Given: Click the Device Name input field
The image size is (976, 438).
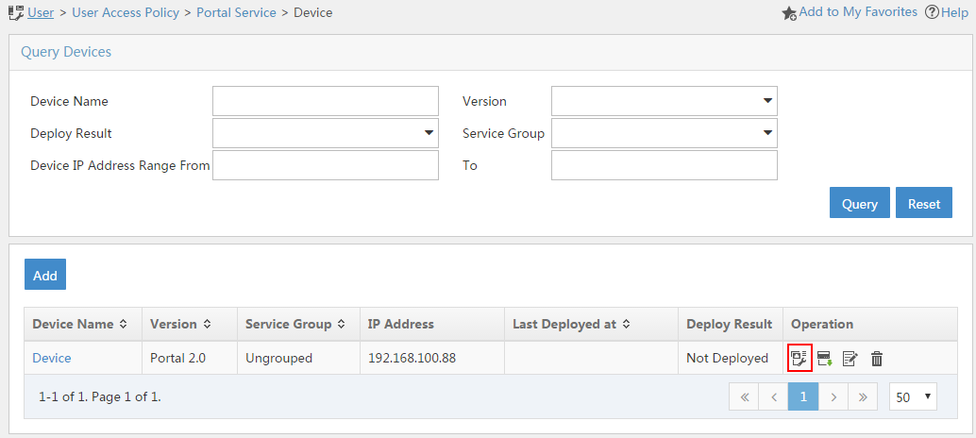Looking at the screenshot, I should [x=326, y=101].
